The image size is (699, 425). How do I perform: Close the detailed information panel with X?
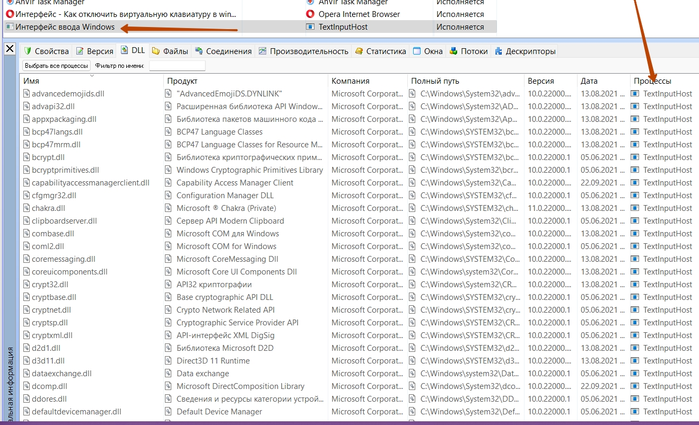(x=10, y=49)
